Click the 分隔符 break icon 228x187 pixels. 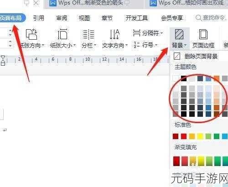(x=136, y=33)
